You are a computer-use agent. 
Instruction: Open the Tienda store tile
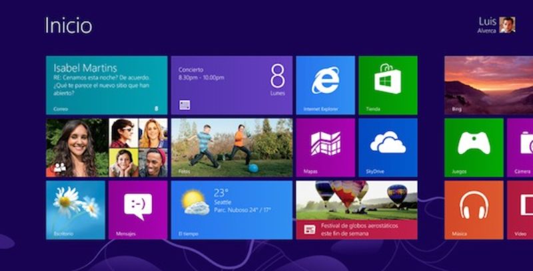[x=388, y=86]
